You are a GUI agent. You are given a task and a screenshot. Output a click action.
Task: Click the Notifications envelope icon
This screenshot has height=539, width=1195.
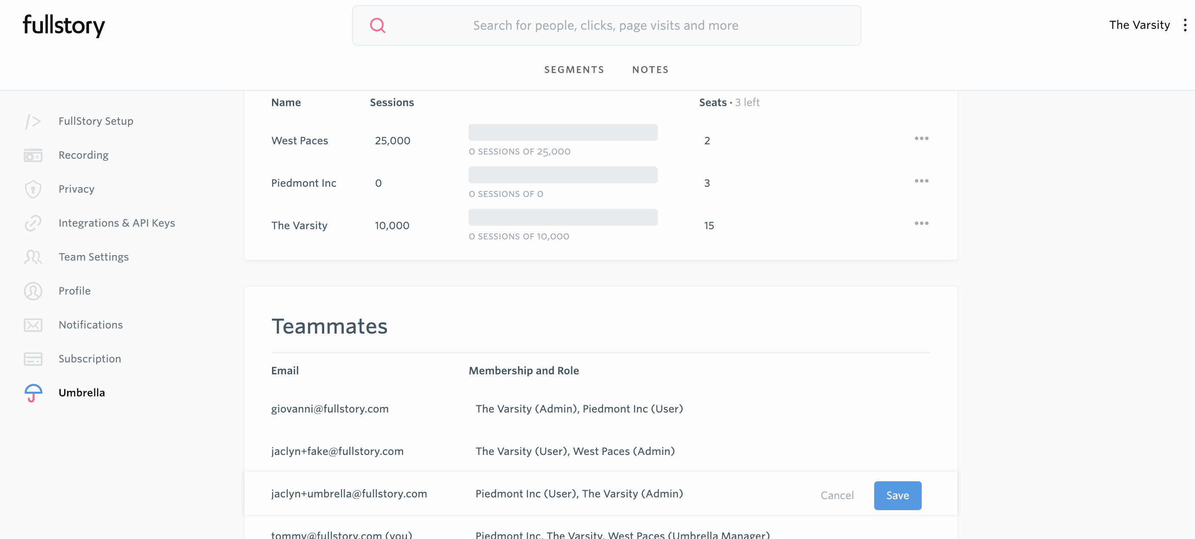pyautogui.click(x=33, y=325)
